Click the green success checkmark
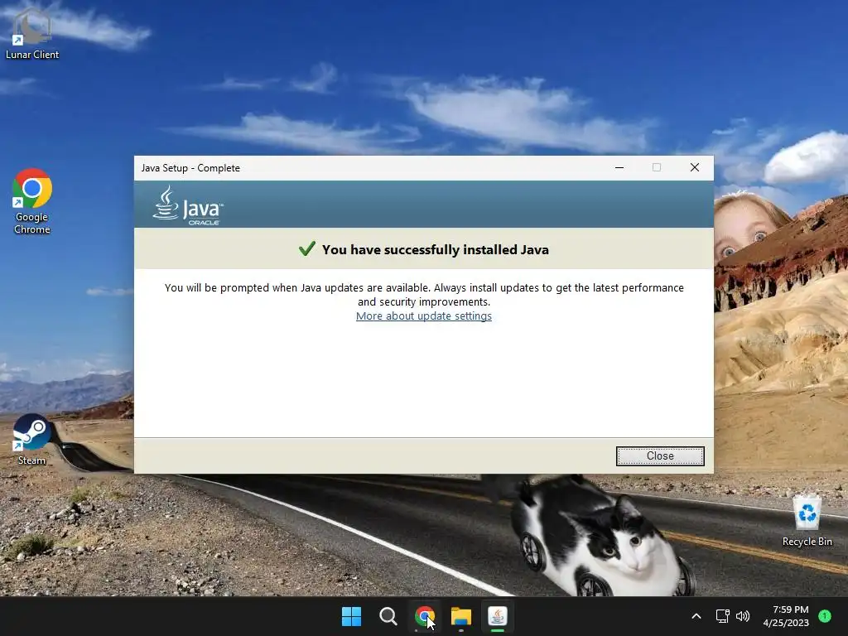The height and width of the screenshot is (636, 848). pyautogui.click(x=306, y=248)
